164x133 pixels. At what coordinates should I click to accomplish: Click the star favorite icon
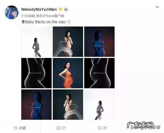coord(15,128)
